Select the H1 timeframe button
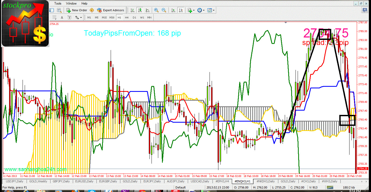 pos(120,18)
